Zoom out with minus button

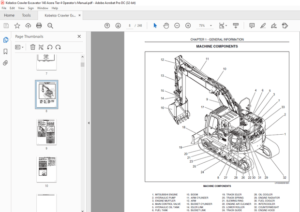[x=177, y=26]
